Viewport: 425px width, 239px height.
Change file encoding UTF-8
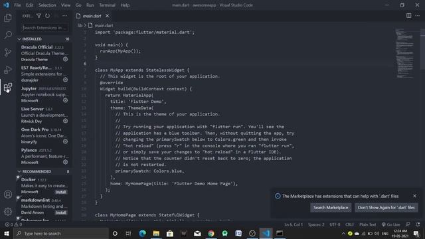335,224
